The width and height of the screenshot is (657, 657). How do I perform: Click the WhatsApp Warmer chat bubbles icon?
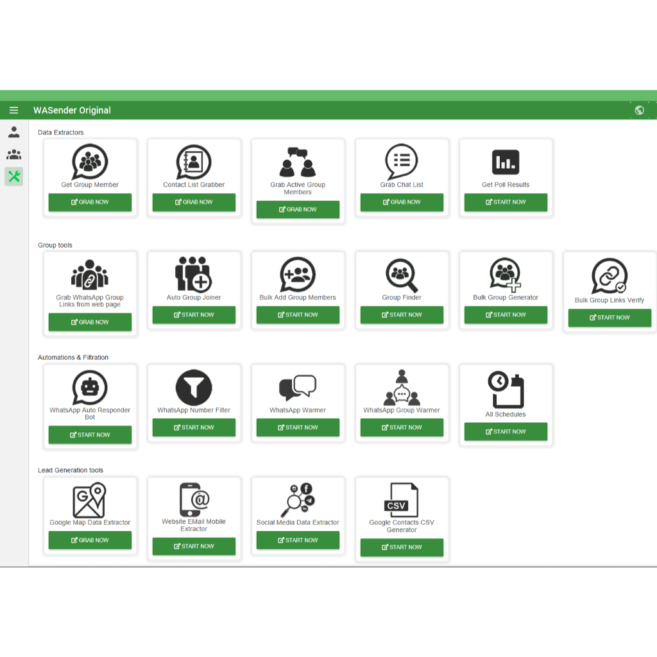point(298,388)
